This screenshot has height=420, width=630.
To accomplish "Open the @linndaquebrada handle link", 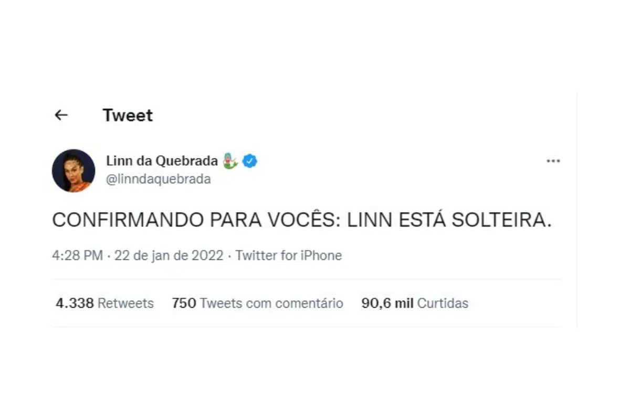I will [159, 179].
